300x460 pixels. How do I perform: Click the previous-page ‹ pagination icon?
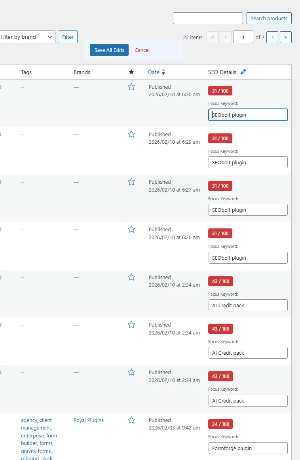[x=226, y=37]
